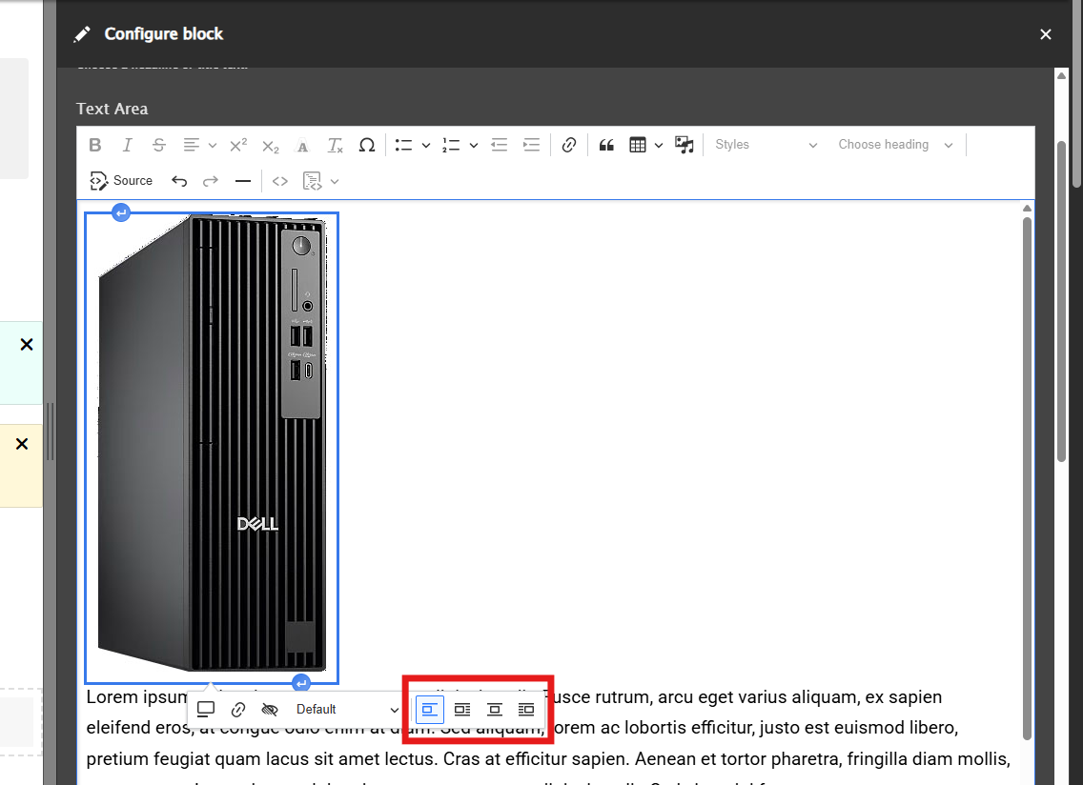The width and height of the screenshot is (1083, 785).
Task: Apply subscript formatting
Action: [x=270, y=146]
